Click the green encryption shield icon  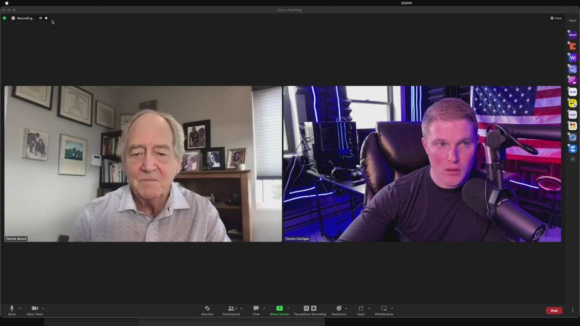click(4, 18)
